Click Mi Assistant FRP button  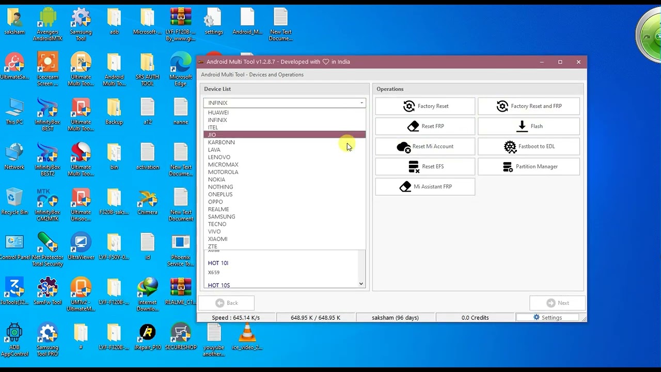click(425, 187)
